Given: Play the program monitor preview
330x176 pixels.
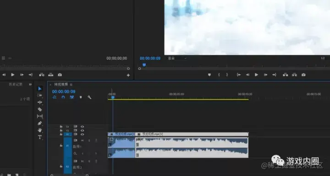Looking at the screenshot, I should 256,75.
